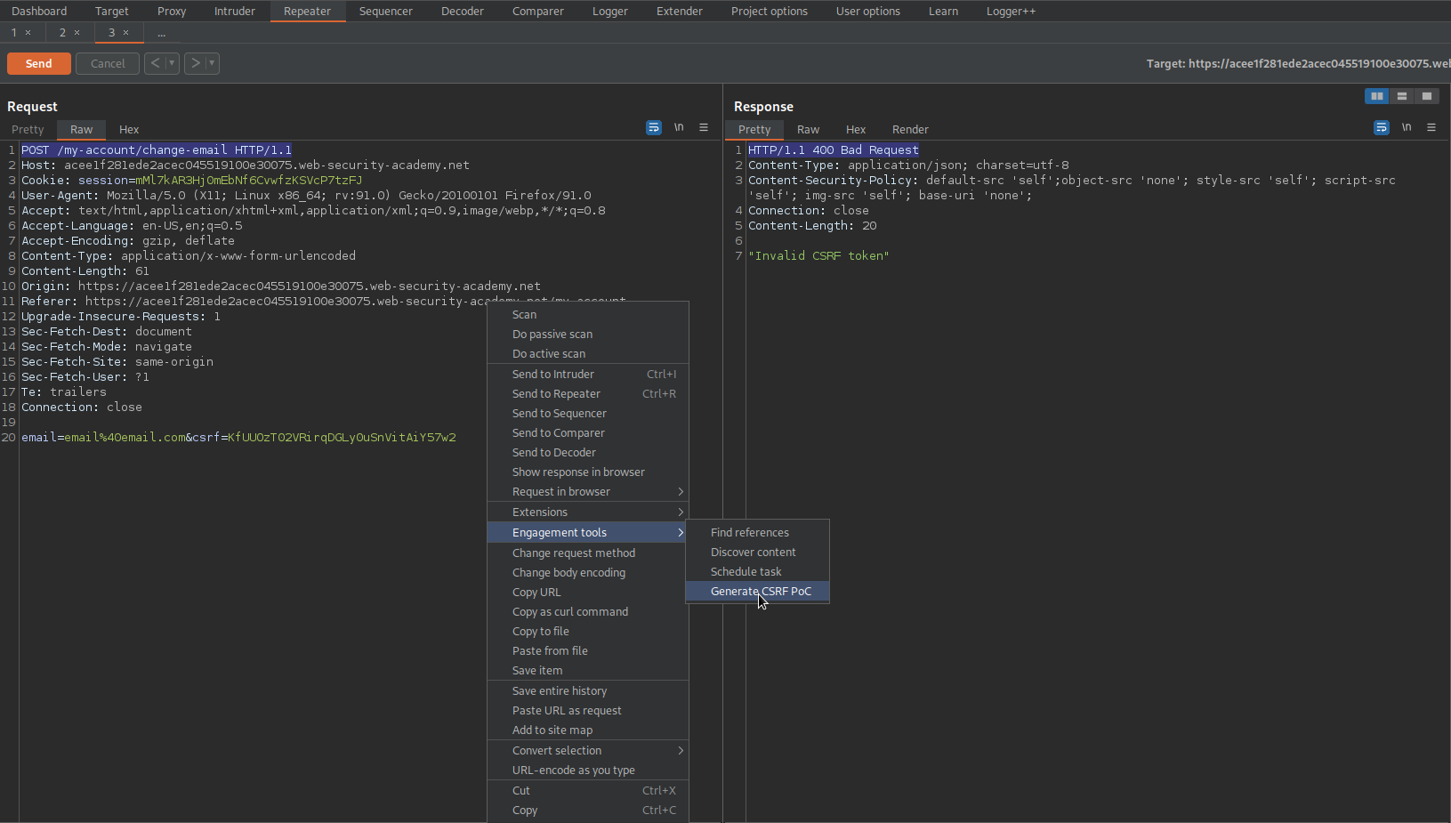
Task: Choose Find references from submenu
Action: [758, 533]
